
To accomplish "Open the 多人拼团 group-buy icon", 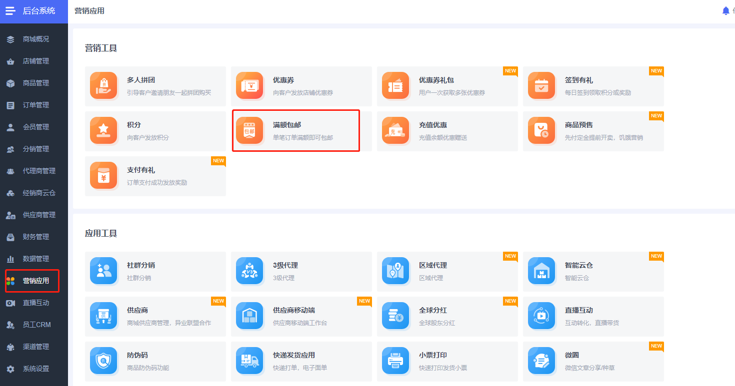I will coord(103,86).
